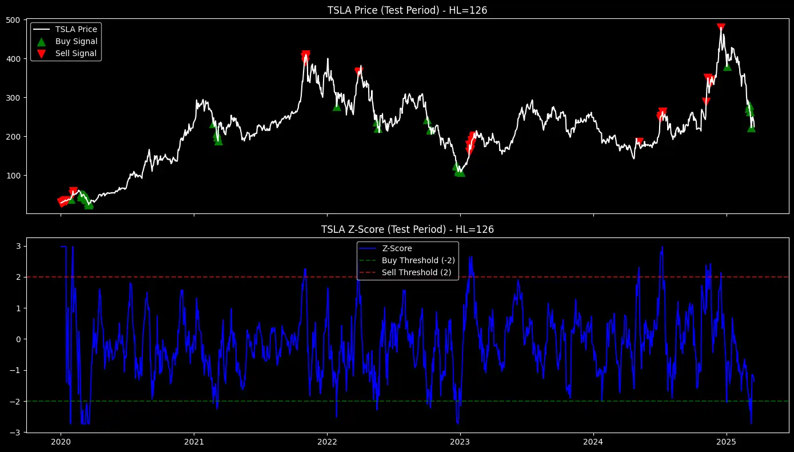Click the sell marker near 370 in early 2022

[358, 71]
